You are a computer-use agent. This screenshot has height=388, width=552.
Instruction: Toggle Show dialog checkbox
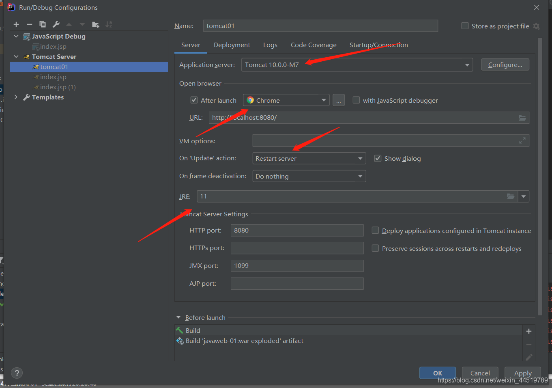point(378,158)
